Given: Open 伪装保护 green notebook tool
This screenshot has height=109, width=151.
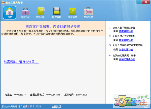Looking at the screenshot, I should 41,13.
